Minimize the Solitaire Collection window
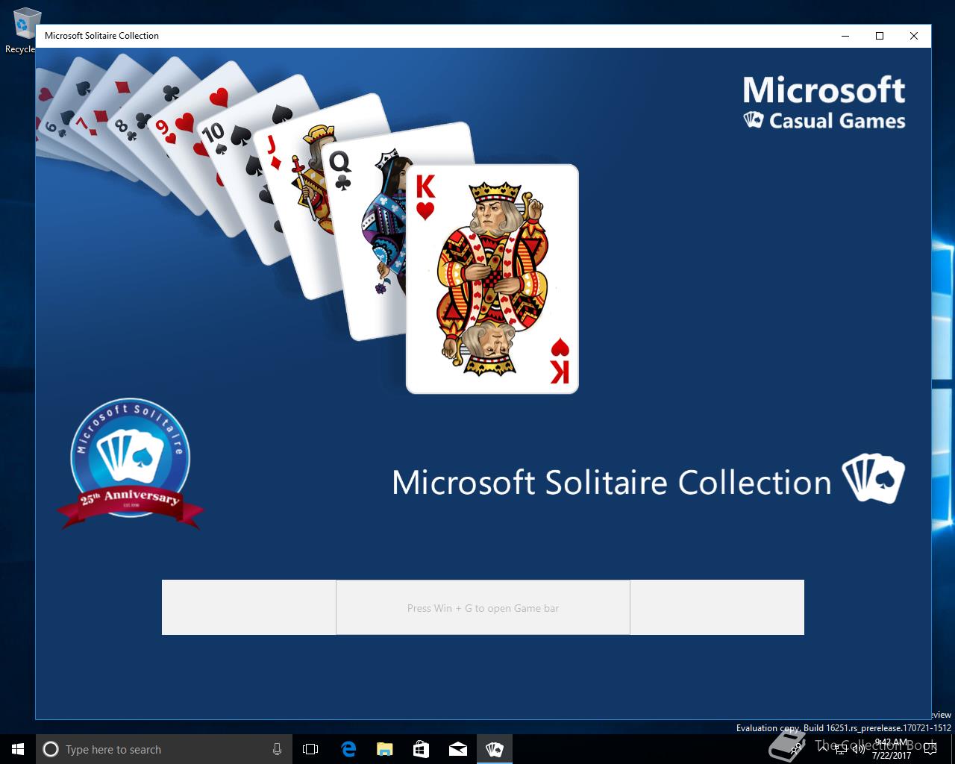 (x=845, y=36)
